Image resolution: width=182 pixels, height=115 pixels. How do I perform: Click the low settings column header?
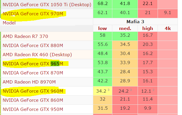click(103, 28)
